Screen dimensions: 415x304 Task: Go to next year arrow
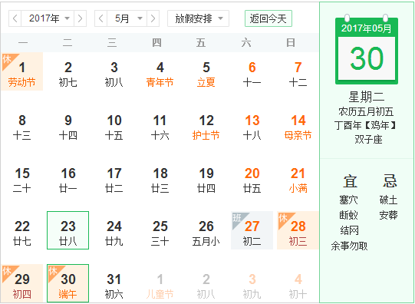point(80,18)
